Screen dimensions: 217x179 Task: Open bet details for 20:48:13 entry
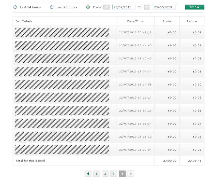pos(62,32)
